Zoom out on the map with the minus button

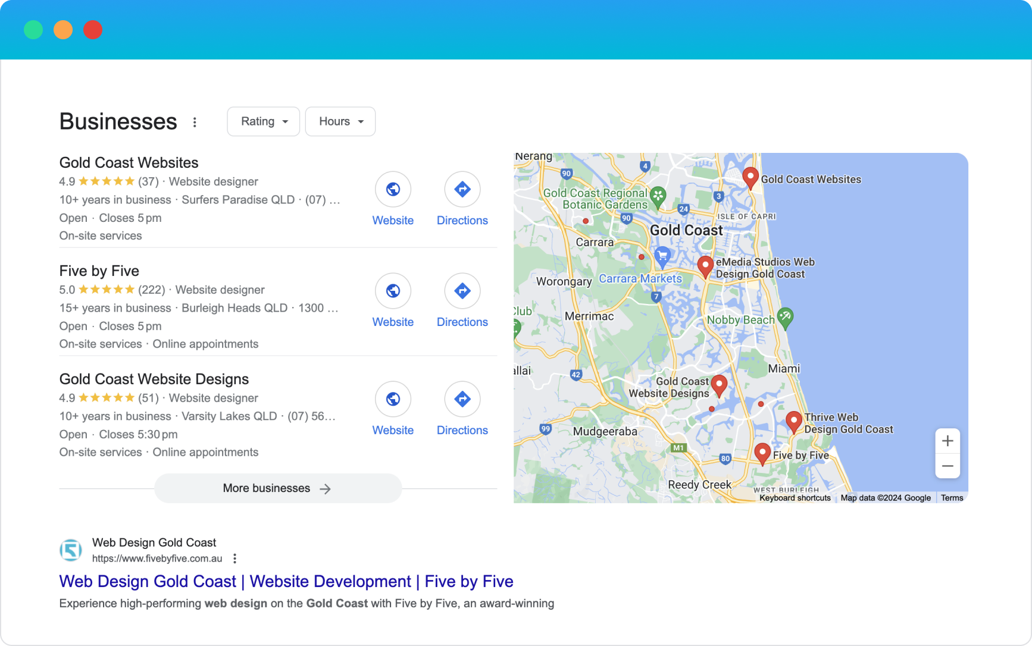947,466
